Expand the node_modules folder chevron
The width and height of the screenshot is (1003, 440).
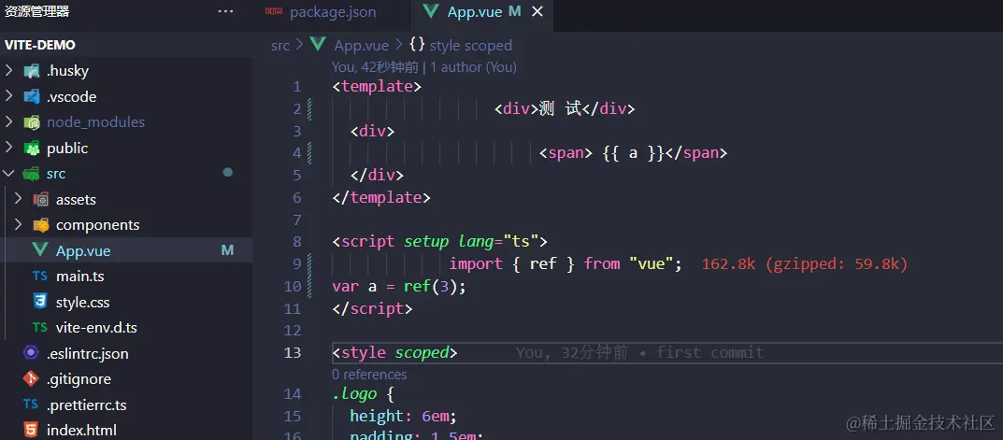9,122
